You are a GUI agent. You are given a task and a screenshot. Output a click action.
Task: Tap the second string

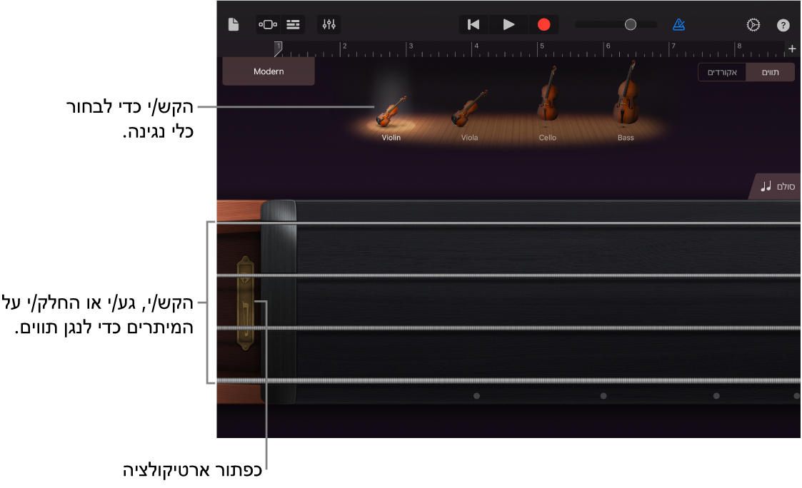point(509,275)
